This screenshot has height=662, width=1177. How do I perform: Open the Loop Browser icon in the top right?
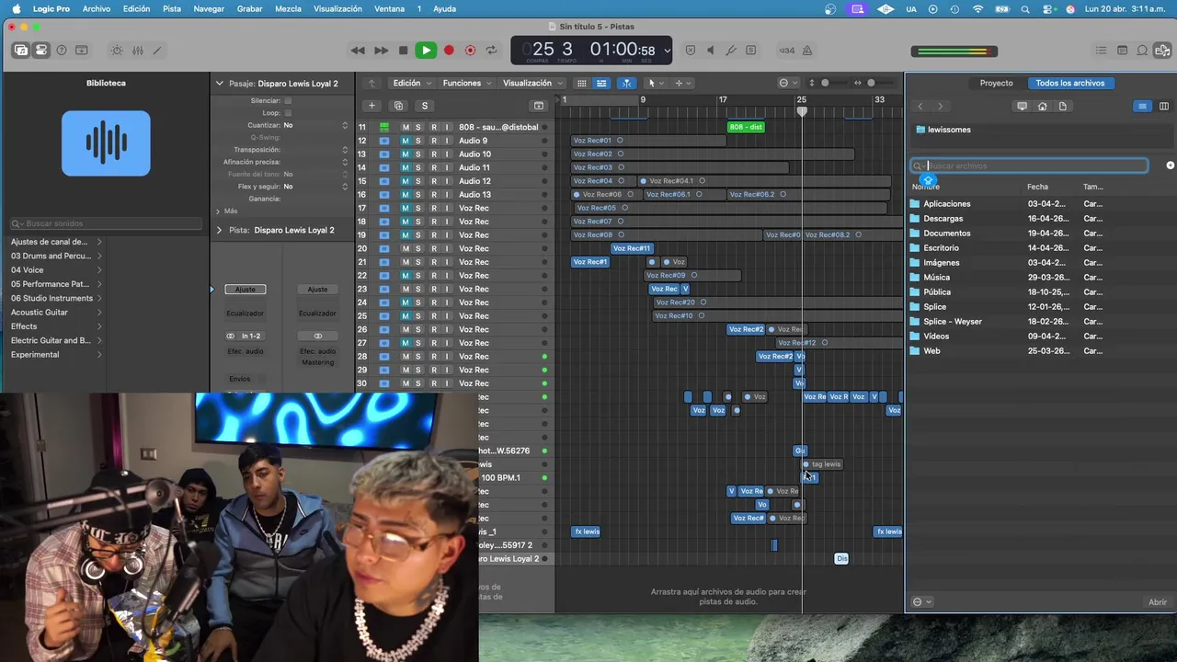1142,51
